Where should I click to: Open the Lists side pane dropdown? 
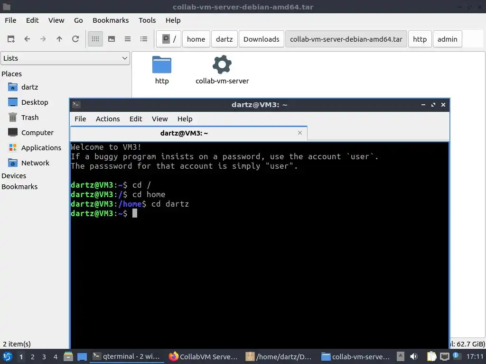point(65,58)
